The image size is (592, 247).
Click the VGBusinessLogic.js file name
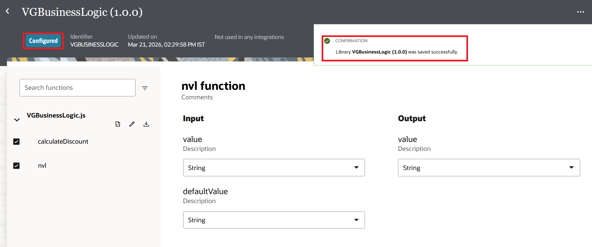point(56,115)
